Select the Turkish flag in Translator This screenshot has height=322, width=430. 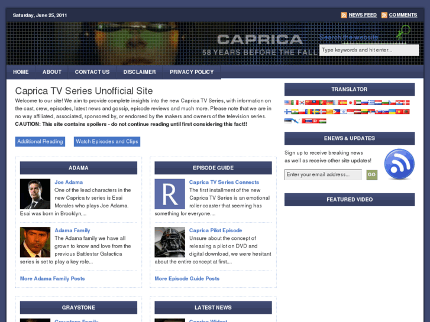click(x=316, y=121)
